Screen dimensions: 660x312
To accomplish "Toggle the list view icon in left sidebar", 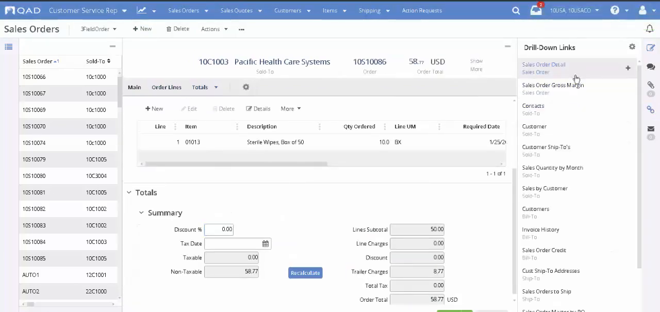I will click(8, 47).
